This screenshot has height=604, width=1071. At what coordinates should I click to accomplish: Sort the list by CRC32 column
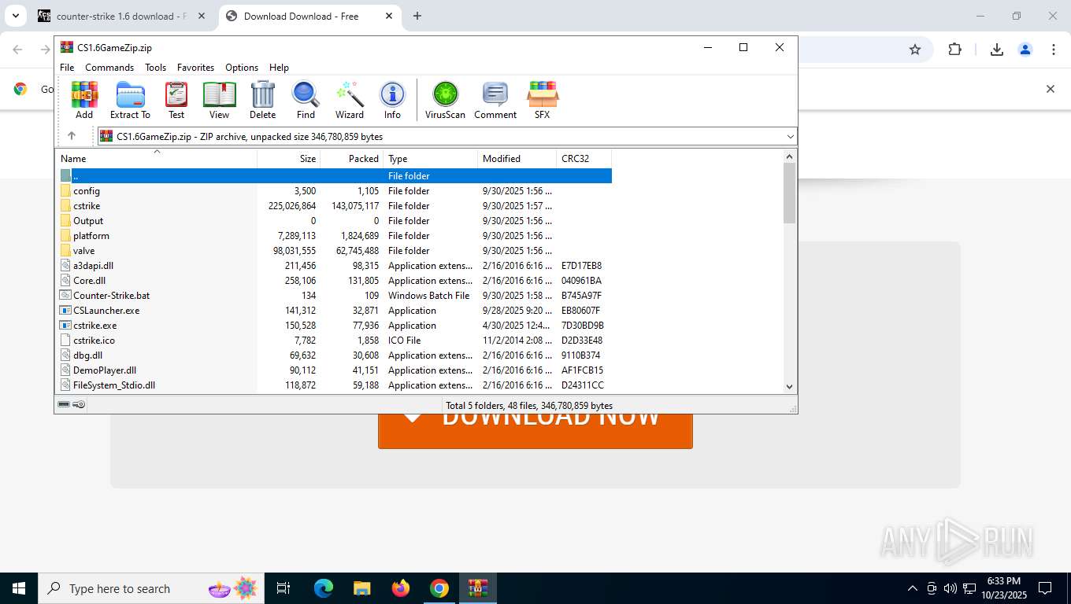point(584,158)
